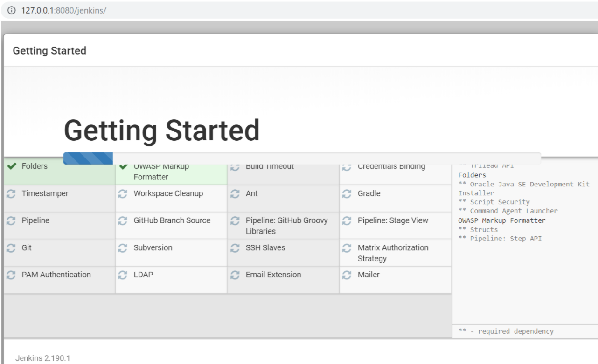The image size is (598, 364).
Task: Click the Getting Started dialog title
Action: pos(49,50)
